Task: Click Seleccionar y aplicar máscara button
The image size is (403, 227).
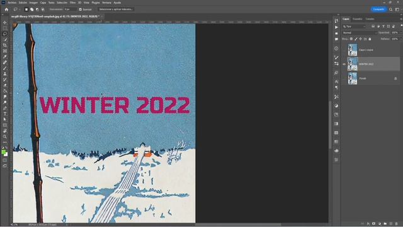Action: pos(116,9)
